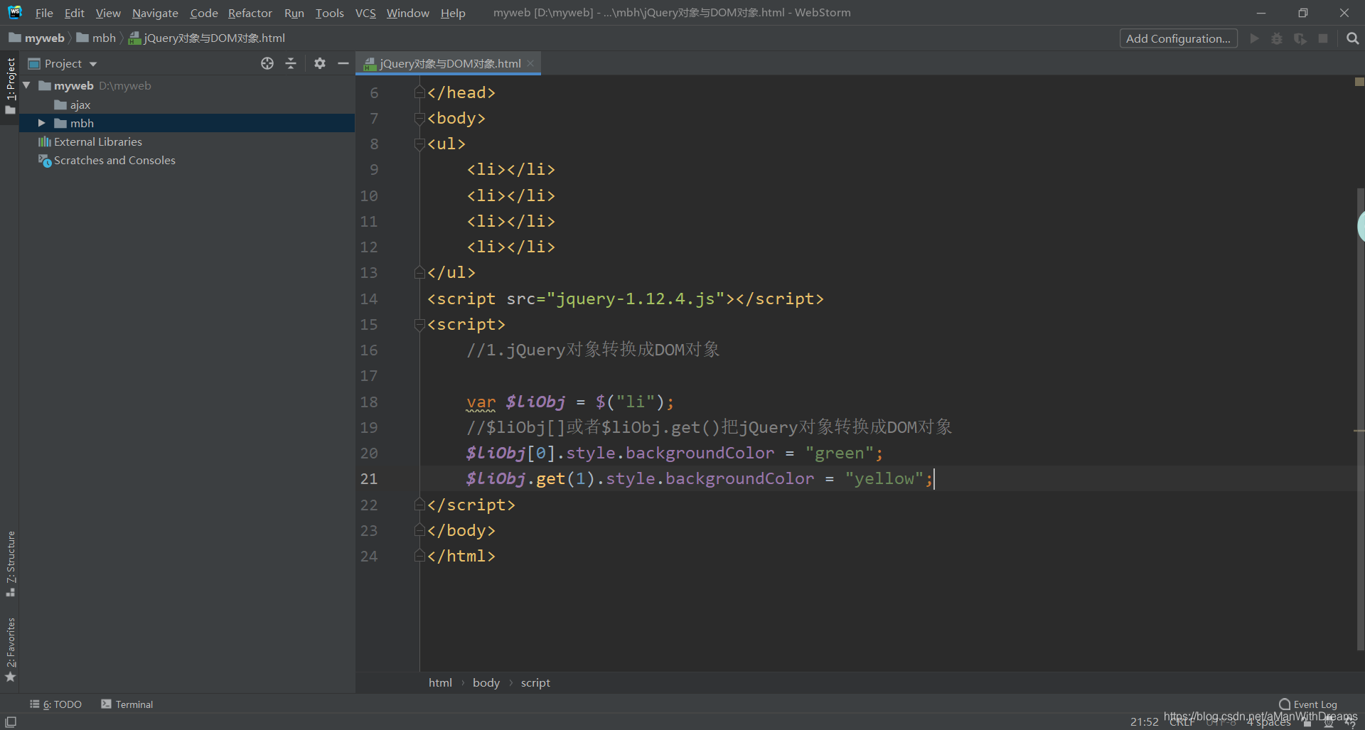Open the Window menu

(407, 13)
